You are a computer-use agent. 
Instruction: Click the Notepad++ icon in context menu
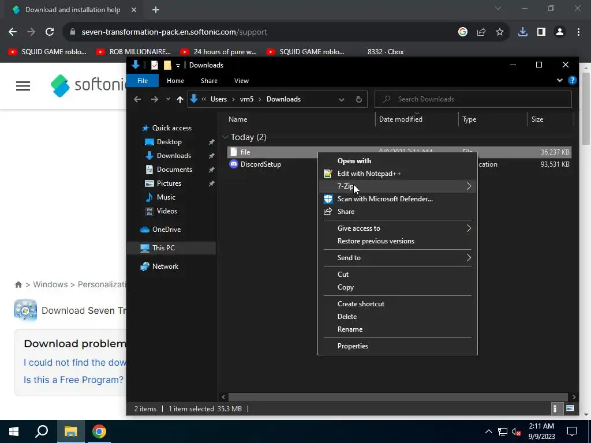328,174
